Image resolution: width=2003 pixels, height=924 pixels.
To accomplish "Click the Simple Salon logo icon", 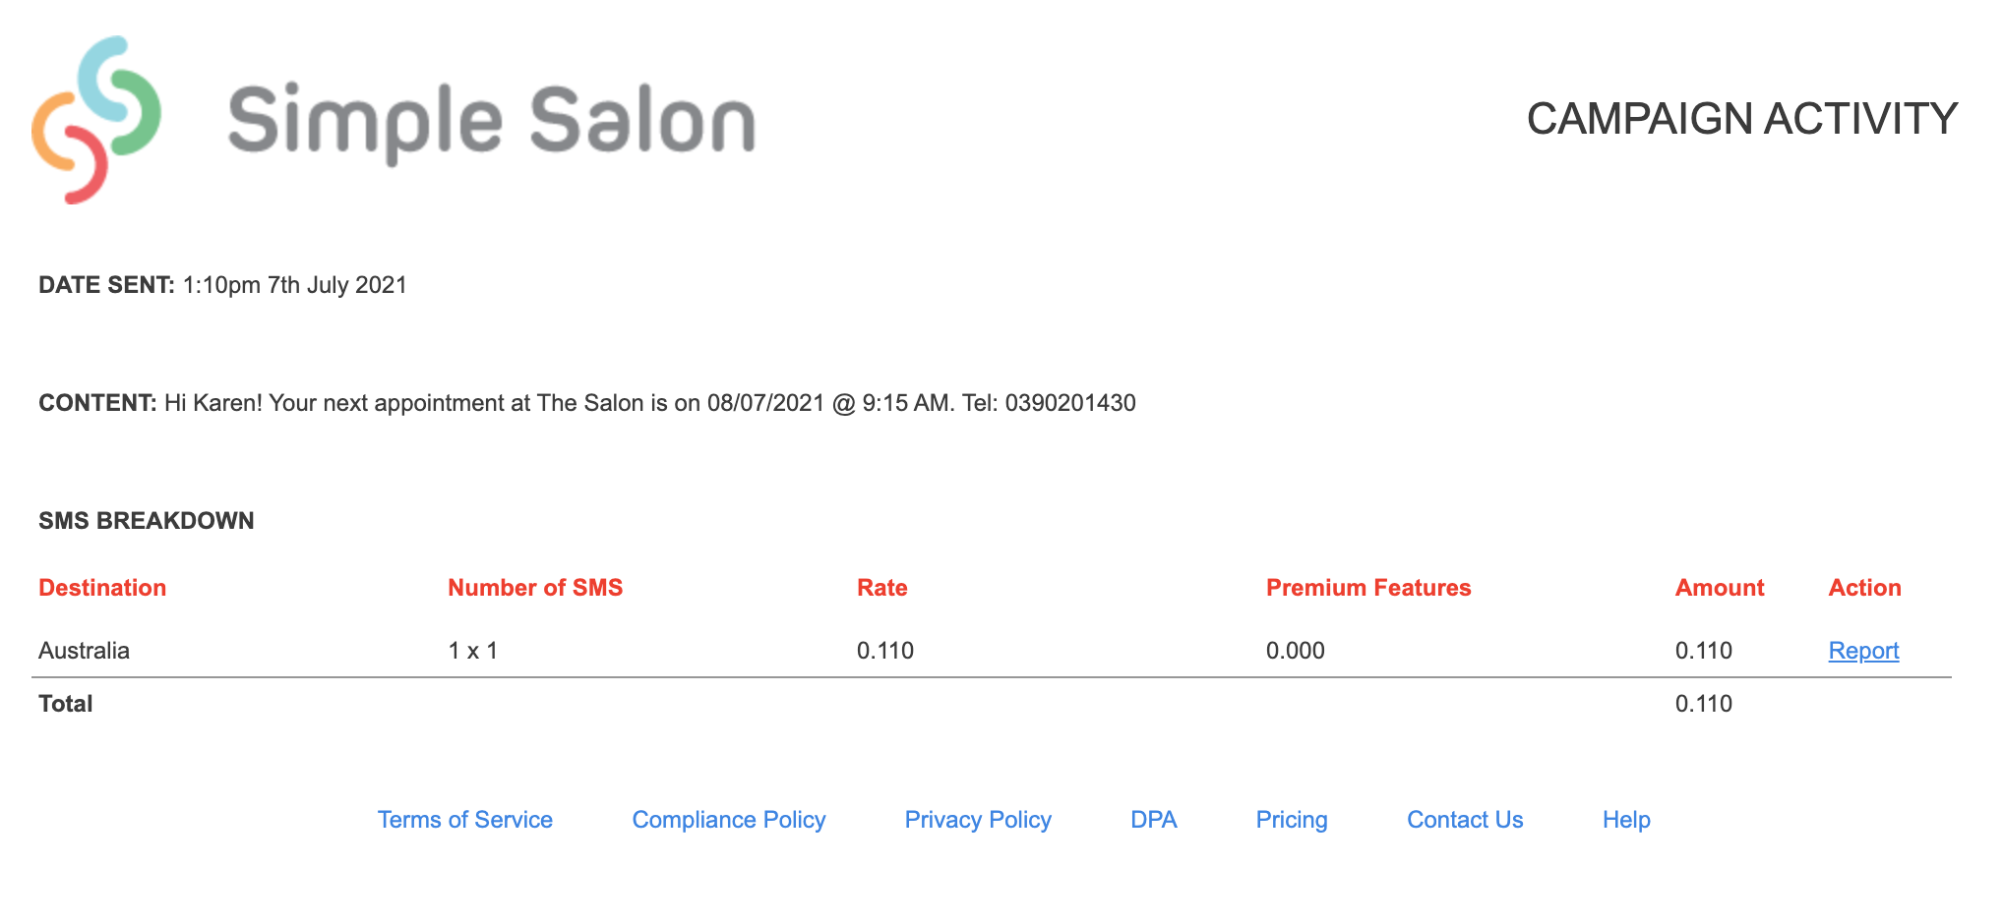I will tap(98, 118).
